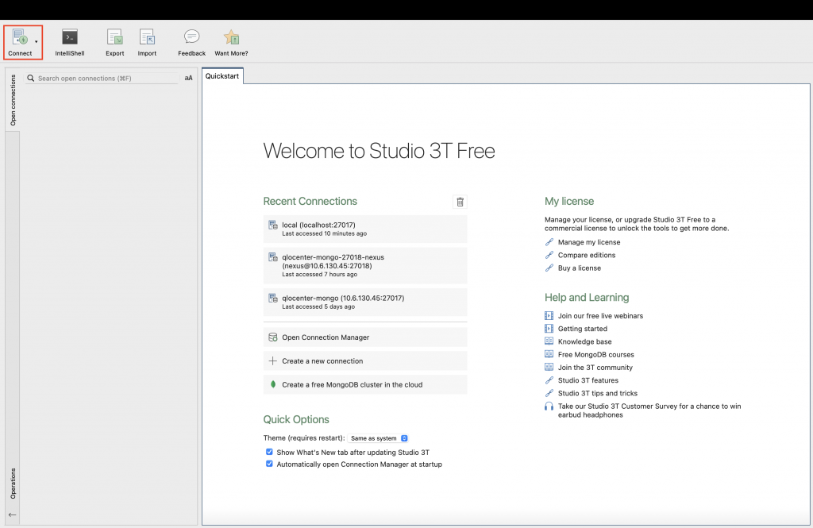Click Create a new connection
This screenshot has width=813, height=528.
click(x=365, y=361)
